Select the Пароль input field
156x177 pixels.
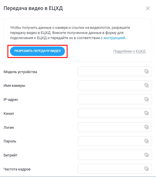115,141
